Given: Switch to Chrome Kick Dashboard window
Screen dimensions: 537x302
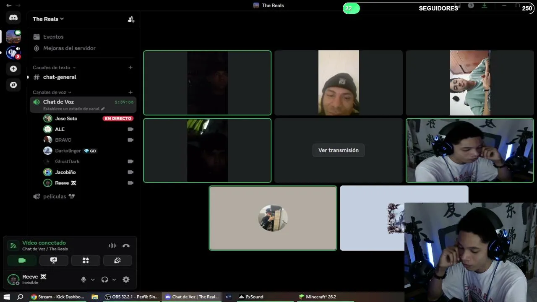Looking at the screenshot, I should tap(57, 297).
